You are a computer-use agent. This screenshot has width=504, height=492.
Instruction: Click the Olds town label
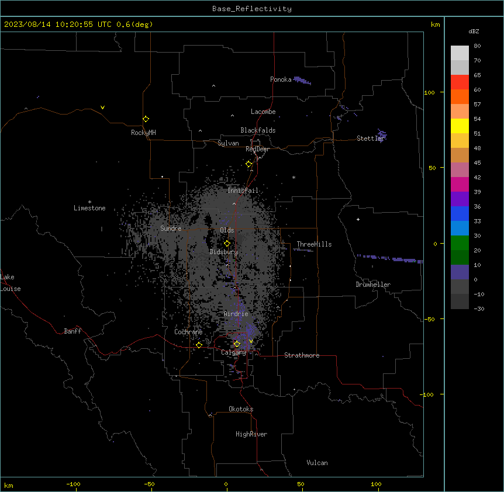(227, 230)
